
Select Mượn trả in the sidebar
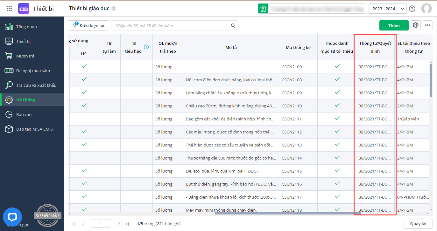tap(25, 56)
